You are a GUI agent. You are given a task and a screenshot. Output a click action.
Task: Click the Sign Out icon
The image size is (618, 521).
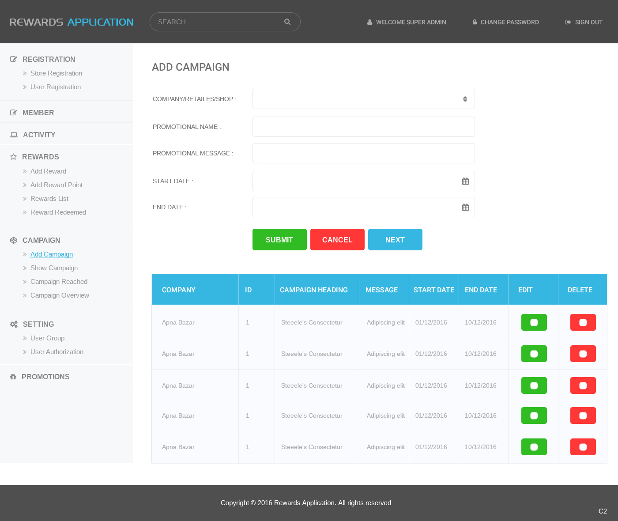[x=568, y=22]
